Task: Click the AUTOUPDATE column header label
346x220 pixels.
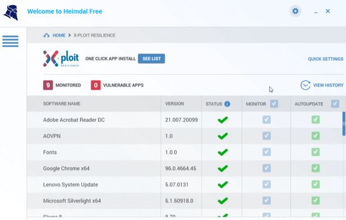Action: (x=309, y=104)
